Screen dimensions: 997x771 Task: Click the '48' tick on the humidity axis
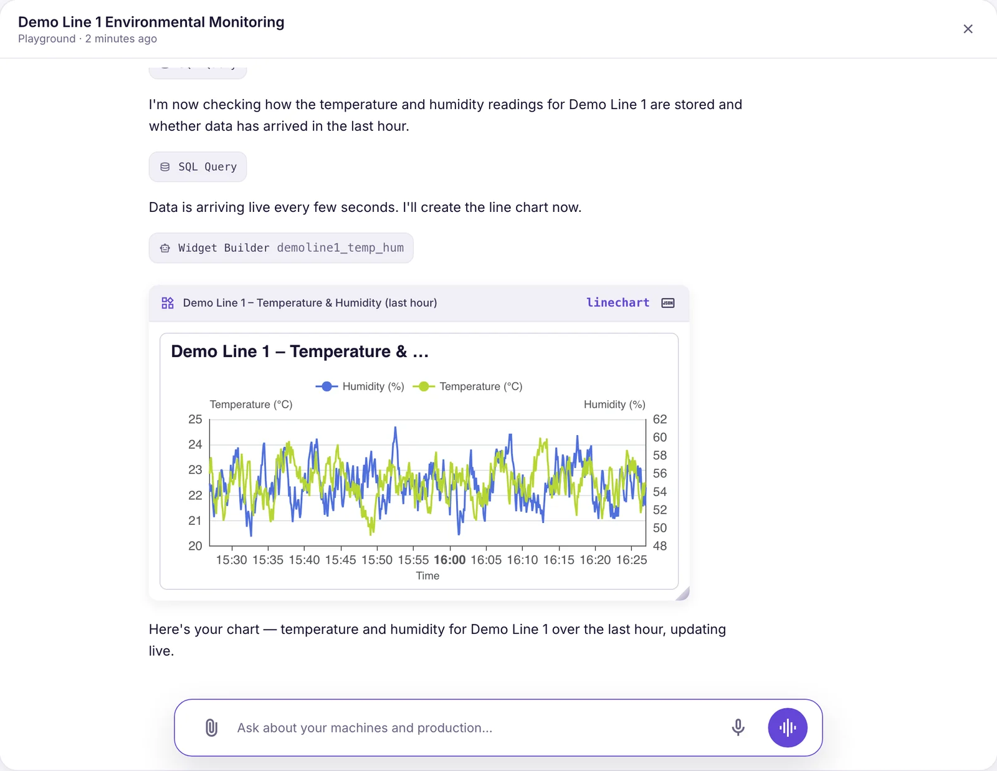click(660, 546)
